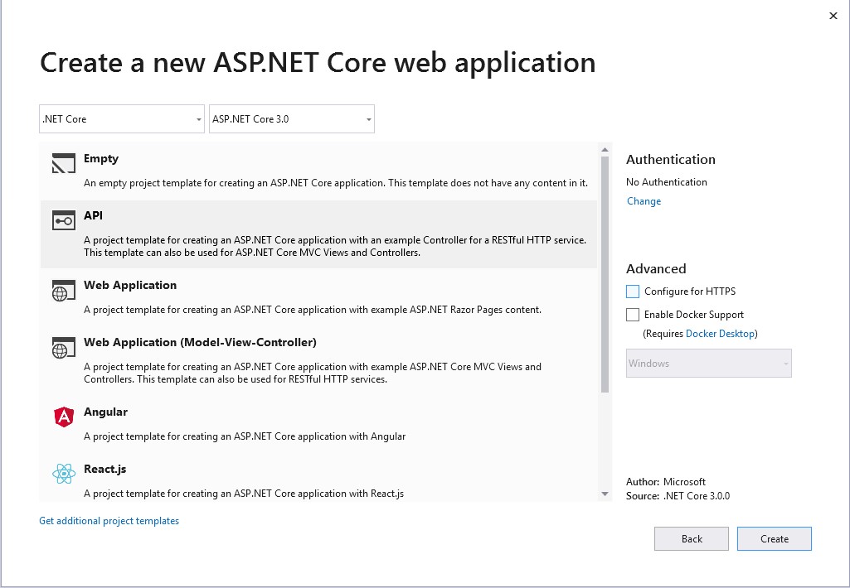Click the 'application with Angular' description
The width and height of the screenshot is (850, 588).
pos(245,436)
